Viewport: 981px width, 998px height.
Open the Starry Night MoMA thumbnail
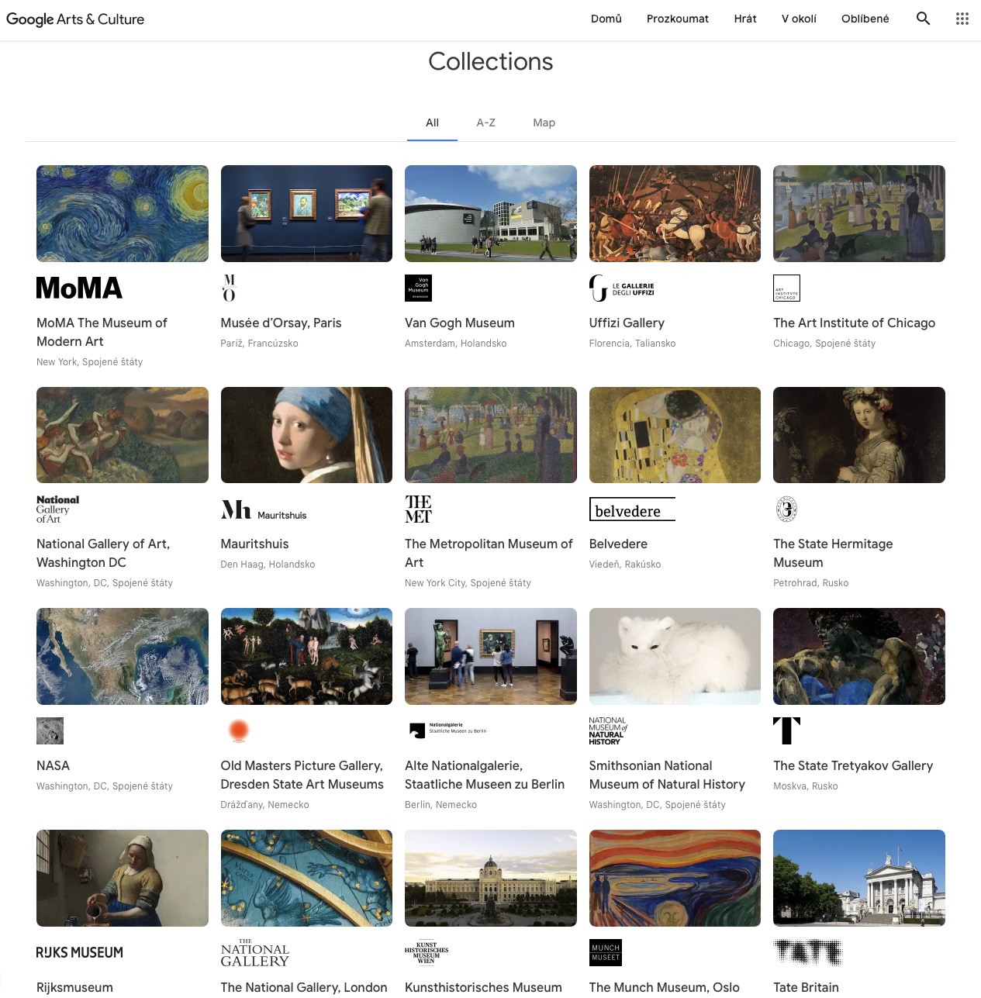tap(123, 213)
